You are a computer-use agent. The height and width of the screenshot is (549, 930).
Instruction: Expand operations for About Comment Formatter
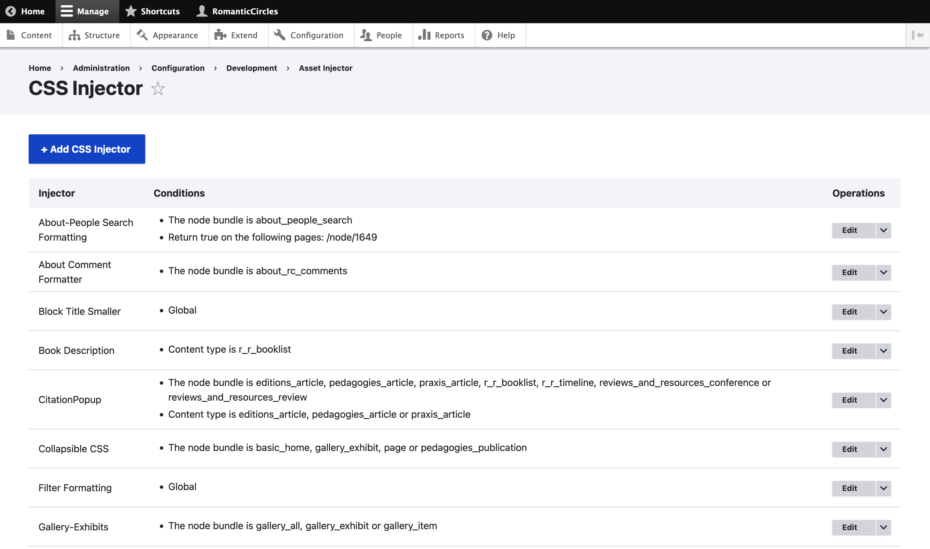tap(883, 272)
